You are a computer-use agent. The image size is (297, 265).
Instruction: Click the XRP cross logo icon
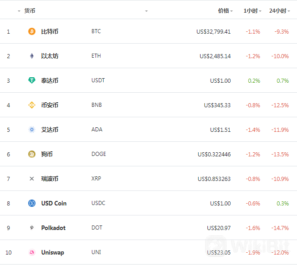click(x=32, y=179)
